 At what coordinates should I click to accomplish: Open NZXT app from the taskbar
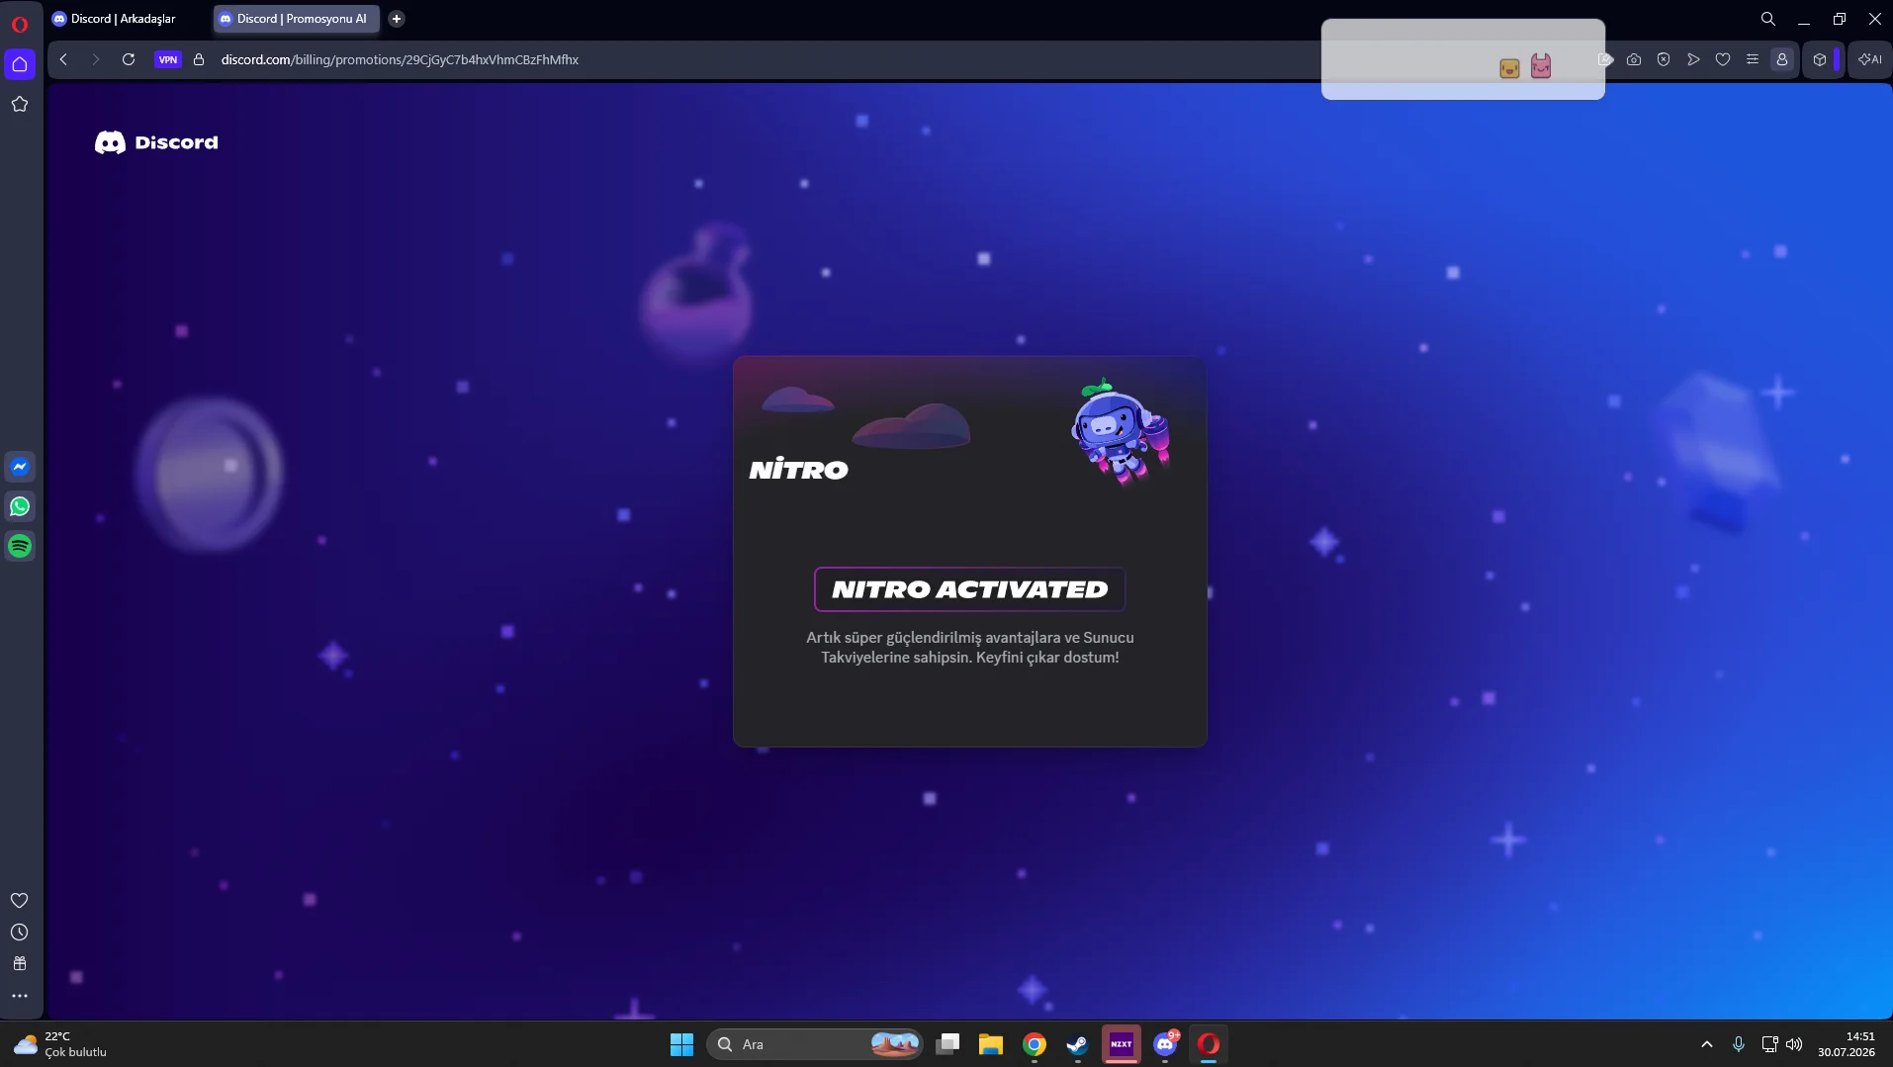(x=1122, y=1044)
